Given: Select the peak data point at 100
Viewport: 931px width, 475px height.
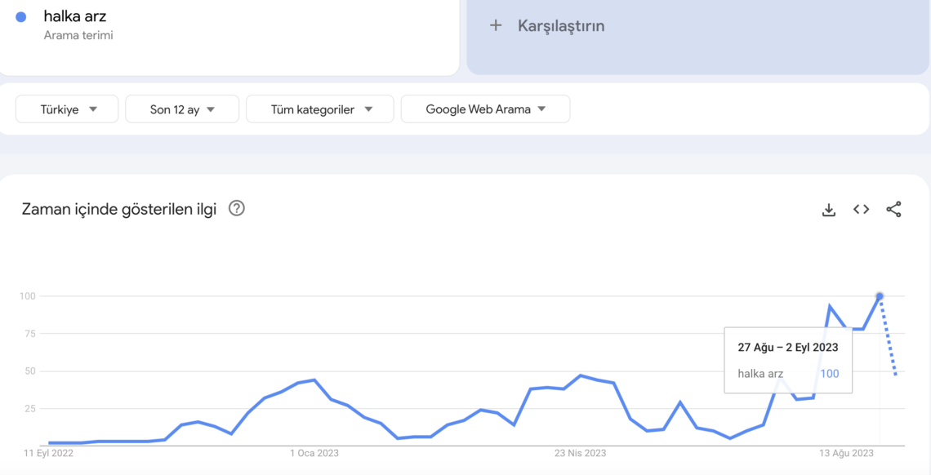Looking at the screenshot, I should click(880, 296).
